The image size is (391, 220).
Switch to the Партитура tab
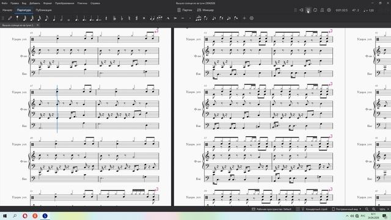(24, 10)
